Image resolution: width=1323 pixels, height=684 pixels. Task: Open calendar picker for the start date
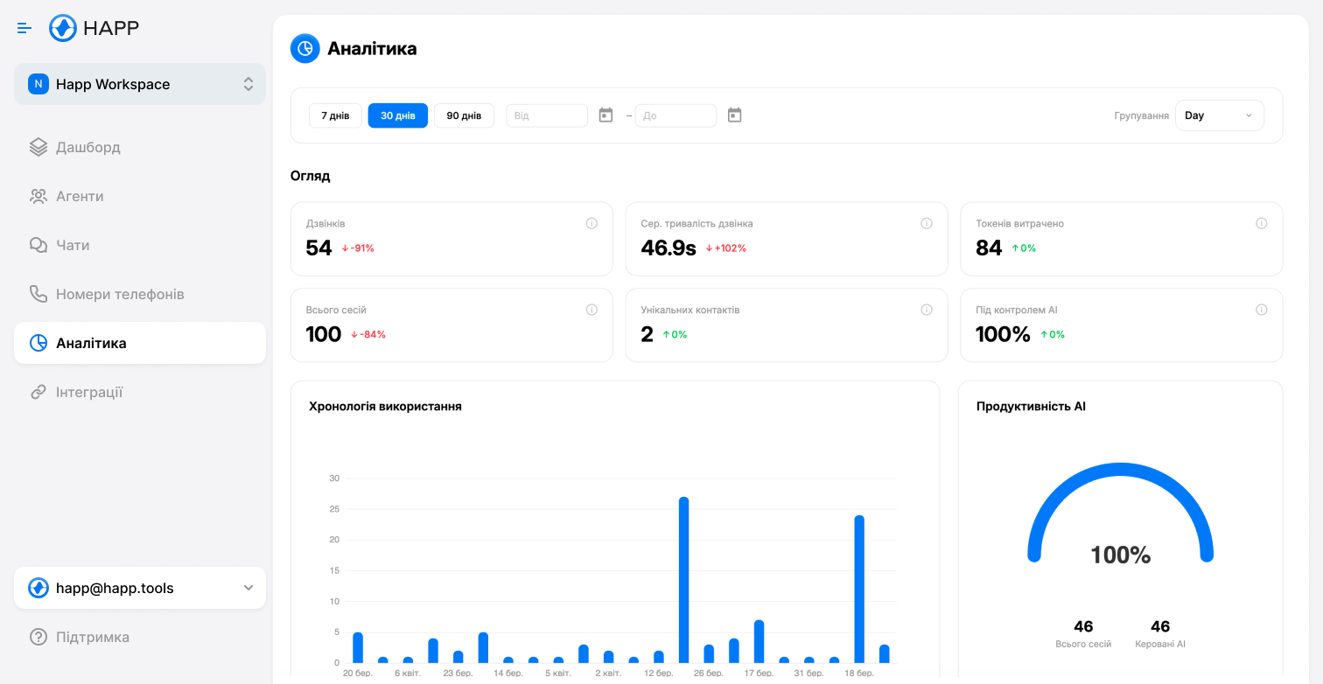tap(605, 115)
